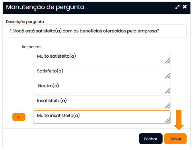Click resize handle of Muito satisfeito(a) box

click(167, 61)
